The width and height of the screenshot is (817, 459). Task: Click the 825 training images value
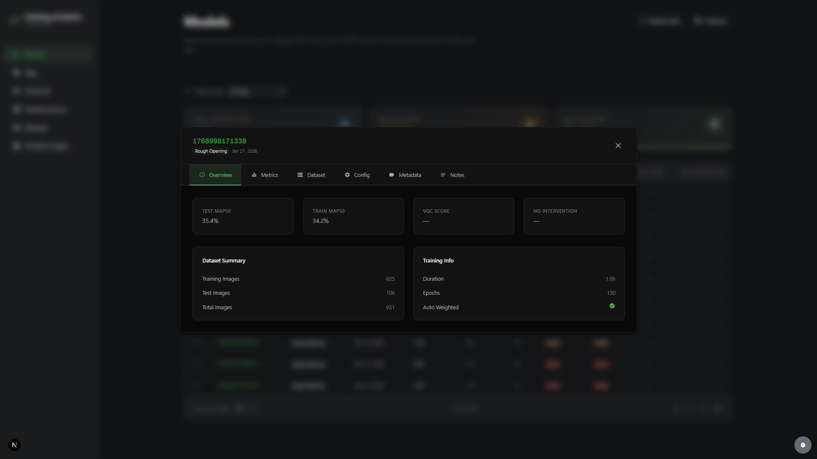click(x=390, y=279)
